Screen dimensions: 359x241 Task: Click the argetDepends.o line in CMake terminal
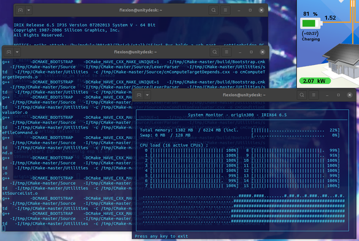20,77
